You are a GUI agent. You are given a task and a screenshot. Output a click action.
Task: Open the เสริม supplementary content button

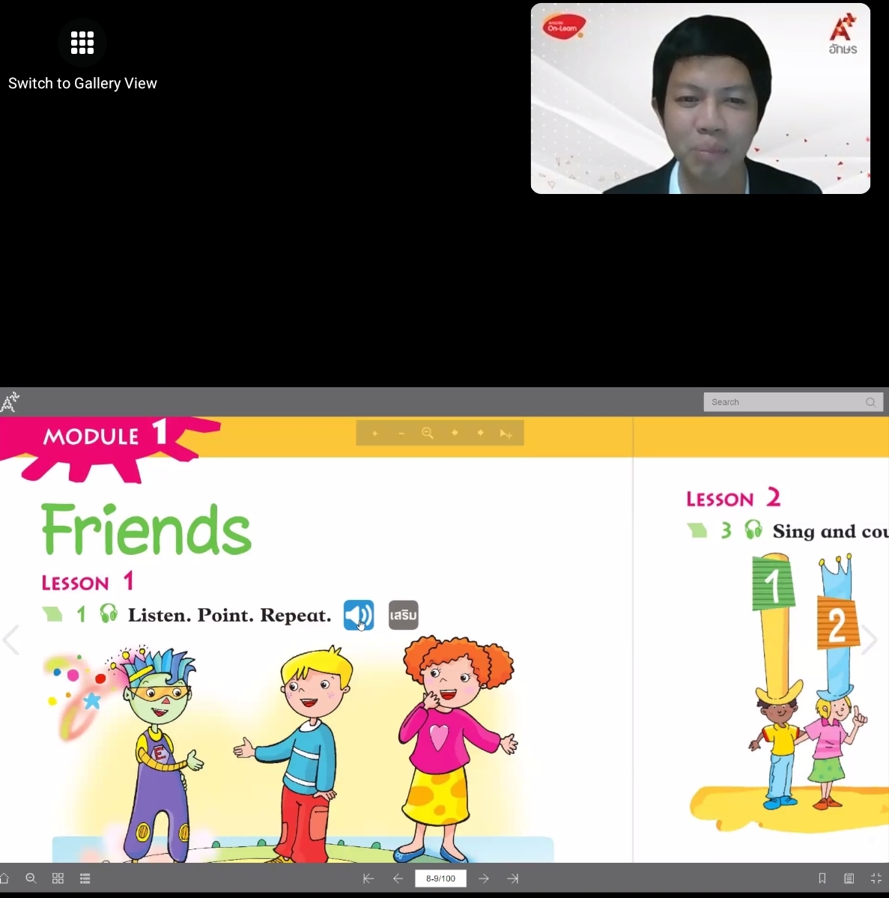(403, 615)
